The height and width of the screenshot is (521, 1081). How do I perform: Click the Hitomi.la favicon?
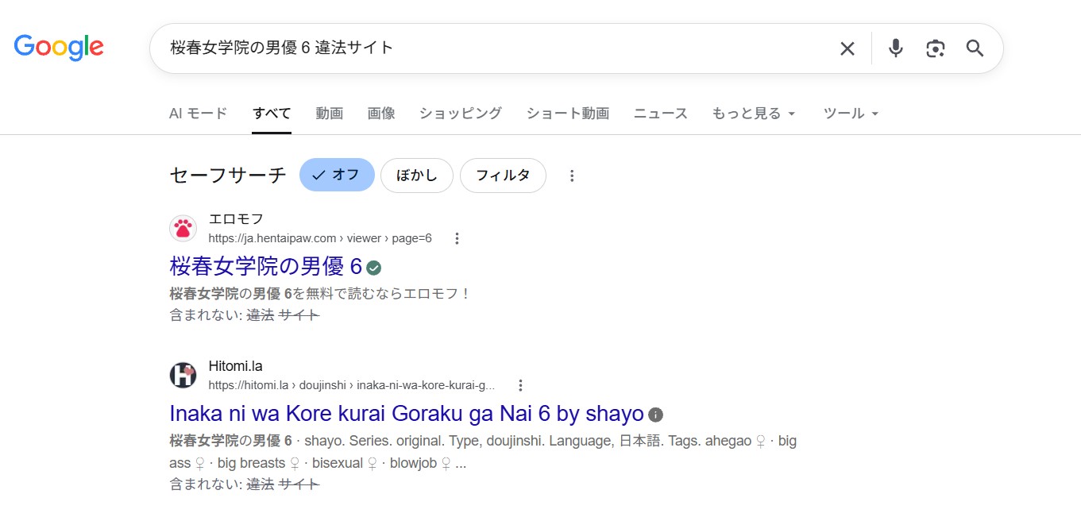(183, 375)
